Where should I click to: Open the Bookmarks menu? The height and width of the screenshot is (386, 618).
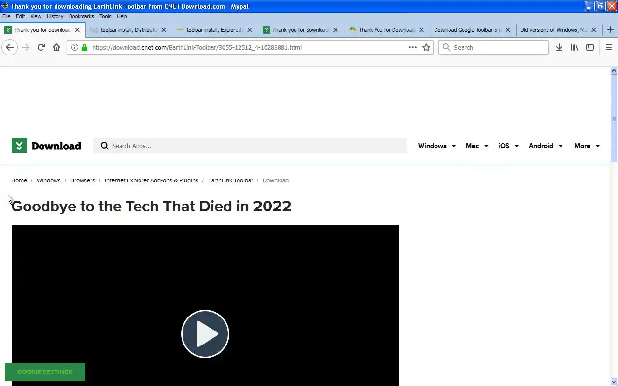click(81, 16)
